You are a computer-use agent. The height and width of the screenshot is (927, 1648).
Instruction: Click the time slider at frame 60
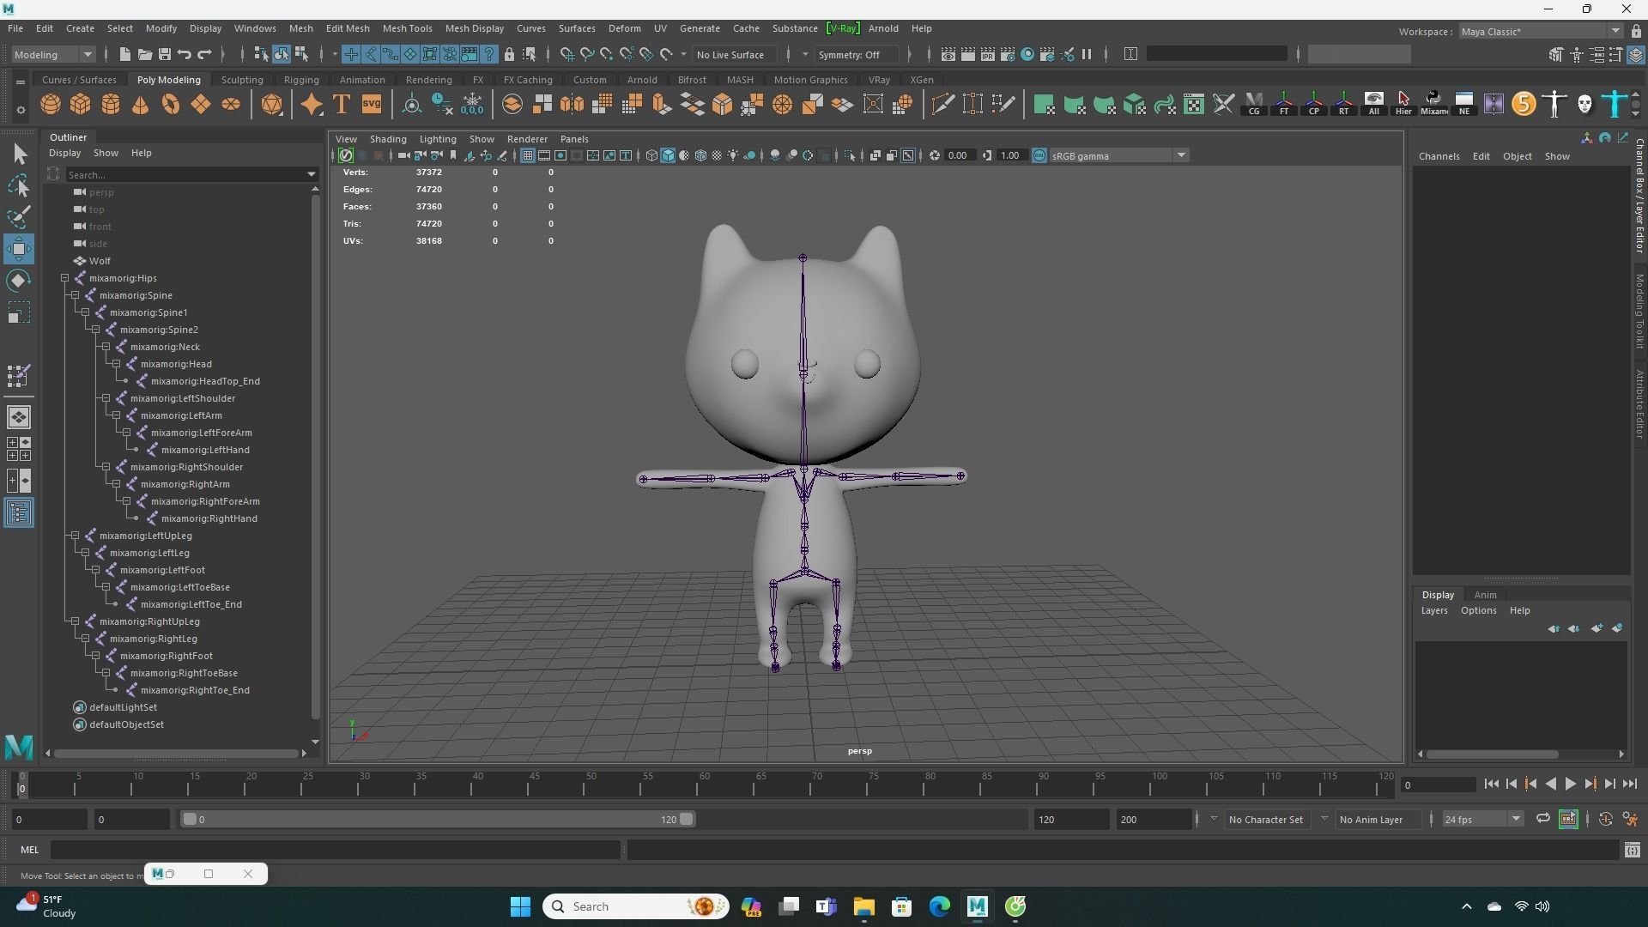pyautogui.click(x=703, y=785)
